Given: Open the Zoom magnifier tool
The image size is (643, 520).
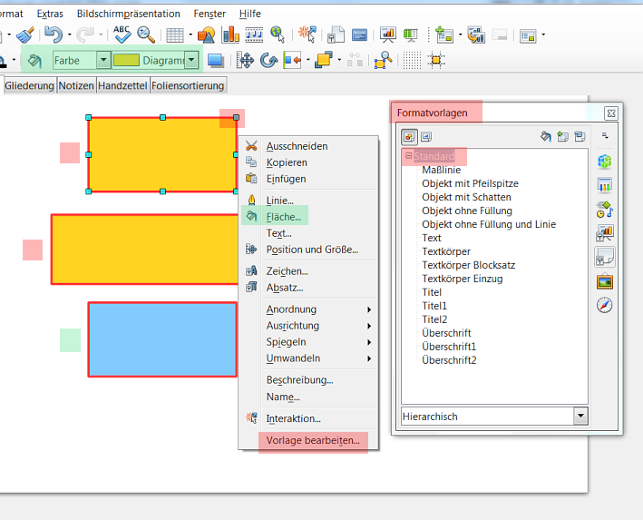Looking at the screenshot, I should (x=146, y=34).
